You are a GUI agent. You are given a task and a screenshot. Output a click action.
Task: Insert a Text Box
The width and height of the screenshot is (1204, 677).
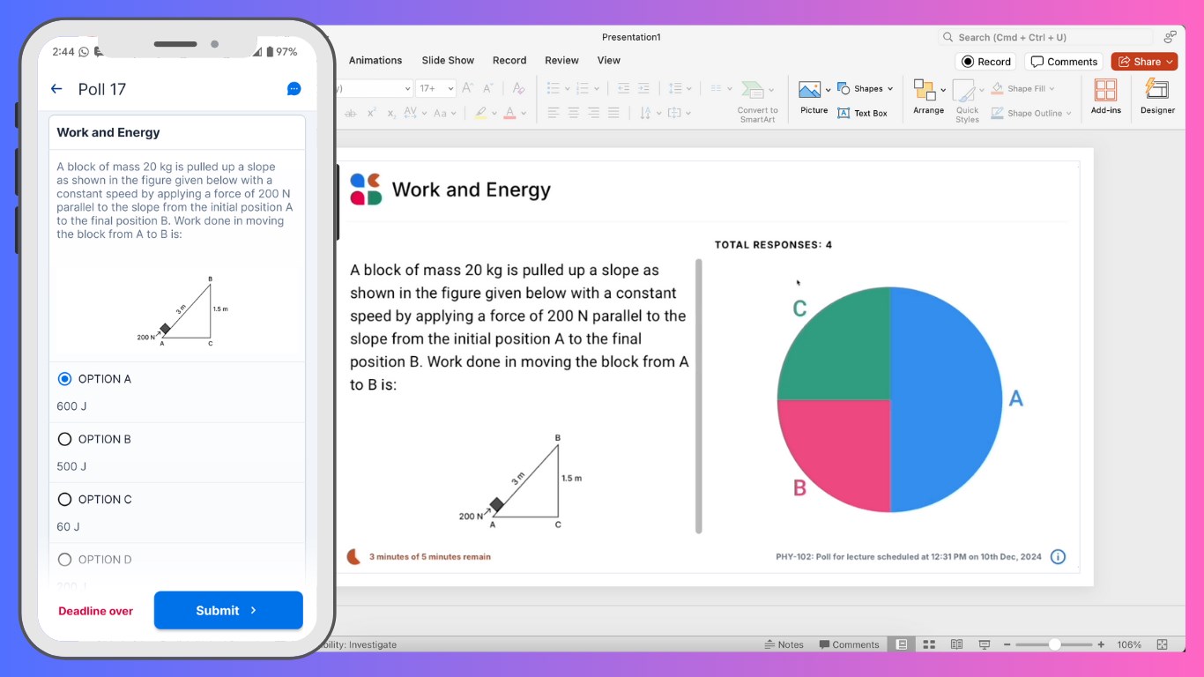(x=863, y=113)
